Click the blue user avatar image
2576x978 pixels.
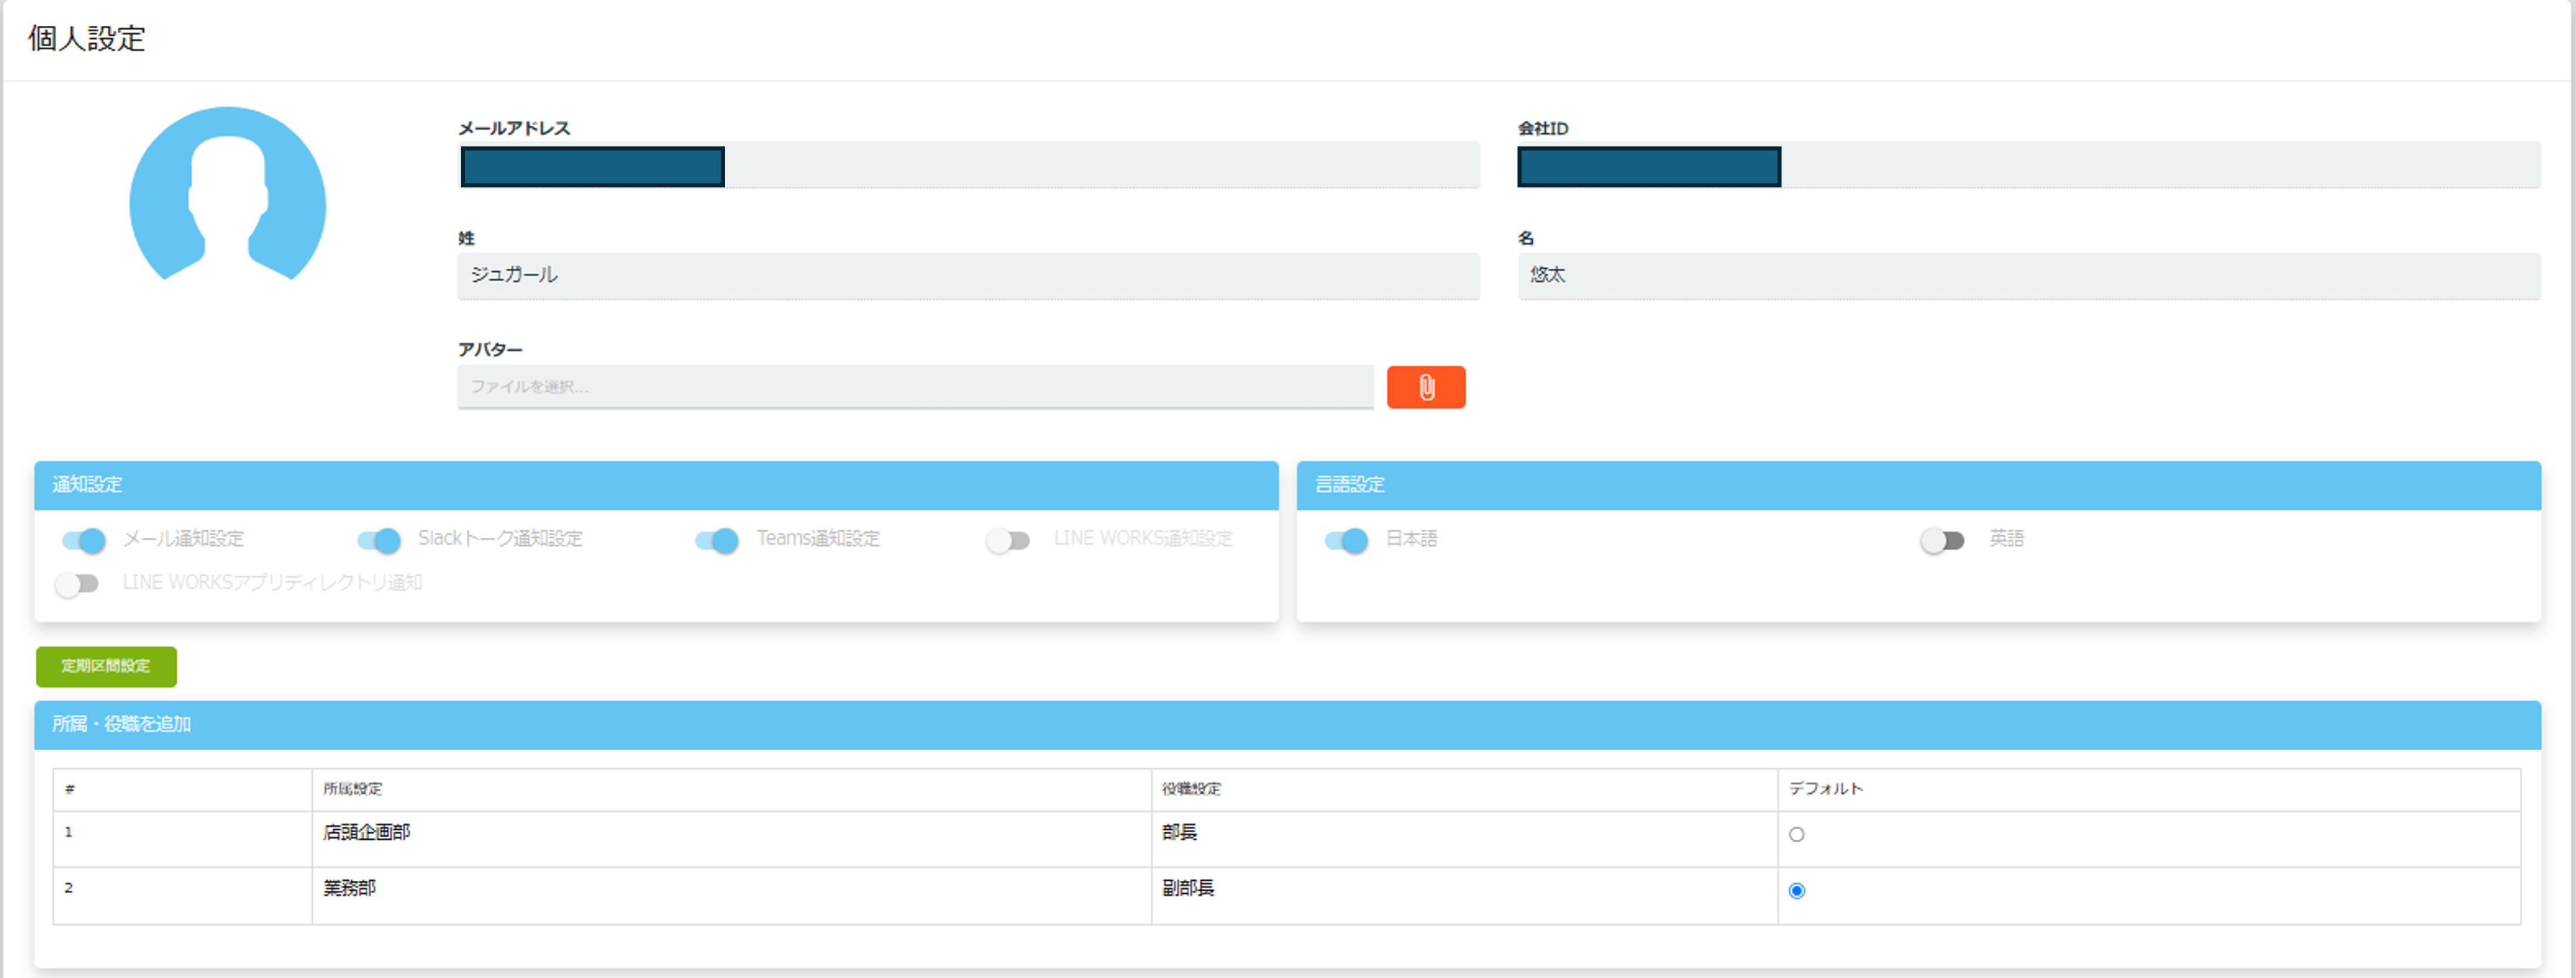[x=228, y=196]
